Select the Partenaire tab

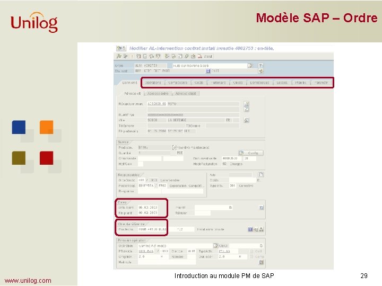coord(219,83)
